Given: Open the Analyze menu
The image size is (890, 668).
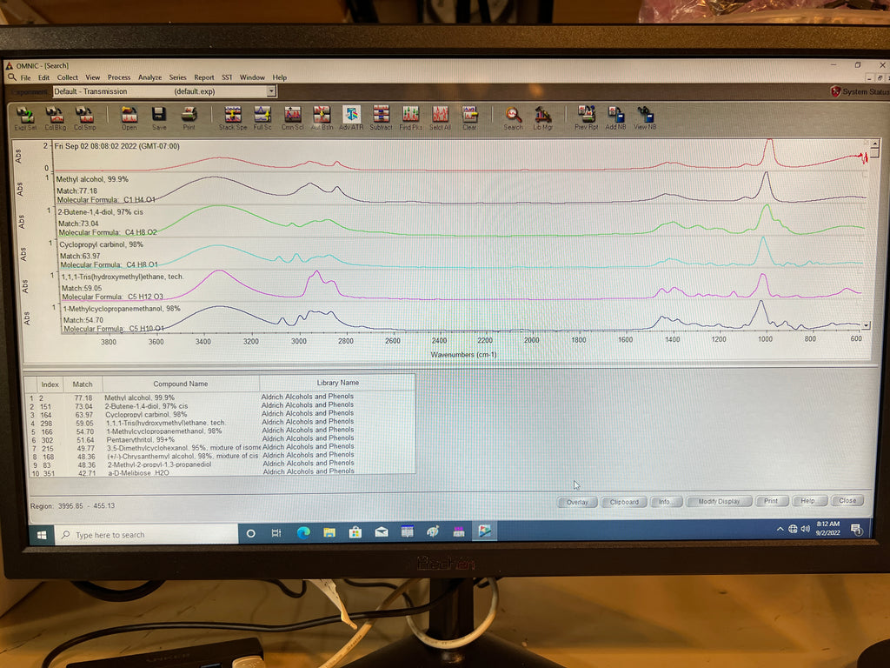Looking at the screenshot, I should [x=149, y=77].
